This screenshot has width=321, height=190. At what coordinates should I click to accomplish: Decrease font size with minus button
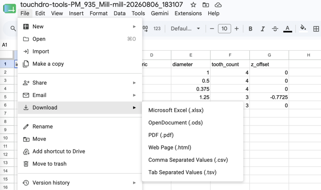coord(212,29)
